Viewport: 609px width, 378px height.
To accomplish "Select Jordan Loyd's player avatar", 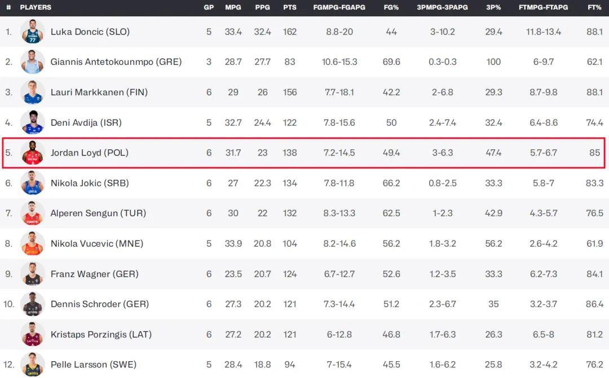I will coord(32,153).
